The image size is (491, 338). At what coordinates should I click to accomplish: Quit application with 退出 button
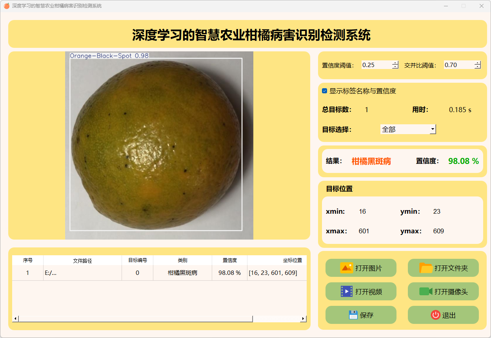(x=443, y=315)
